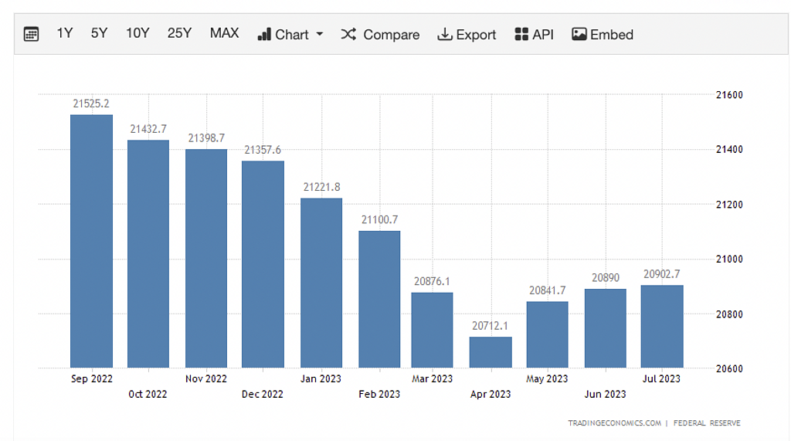
Task: Select the 1Y time range
Action: tap(65, 33)
